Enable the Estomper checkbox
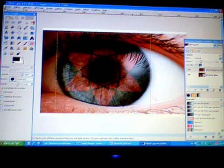The image size is (224, 168). (x=2, y=92)
